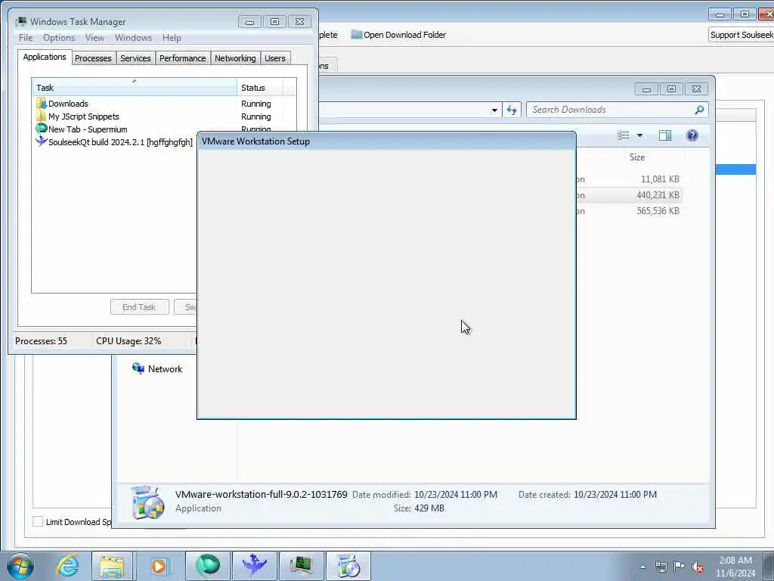The image size is (774, 581).
Task: Open Task Manager Options menu
Action: coord(59,38)
